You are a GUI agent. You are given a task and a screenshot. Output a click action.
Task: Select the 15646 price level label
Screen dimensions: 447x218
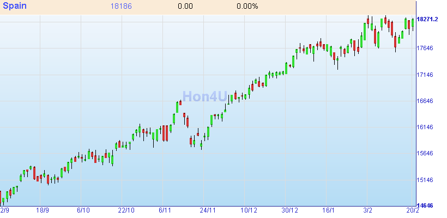pyautogui.click(x=425, y=153)
